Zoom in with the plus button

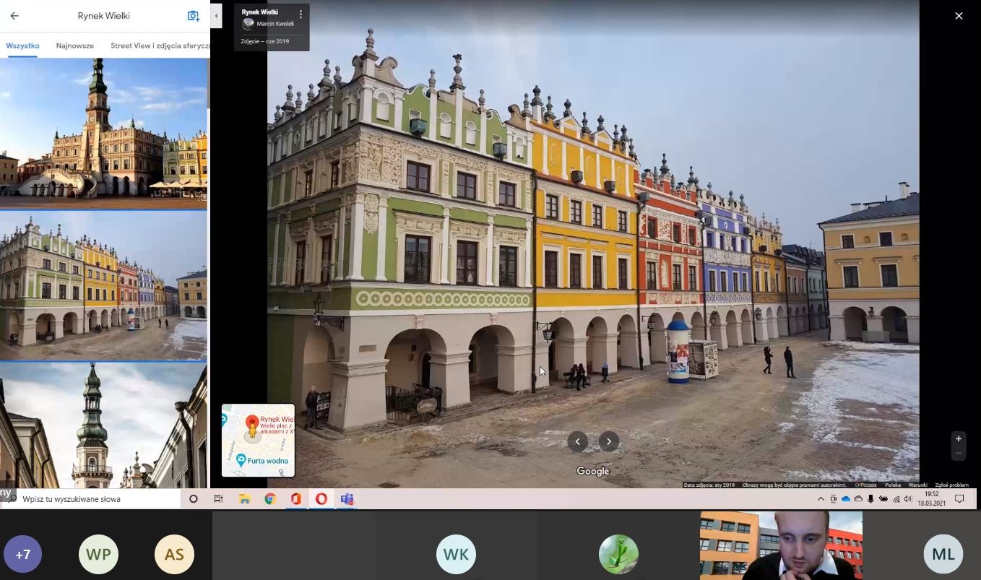pos(958,438)
